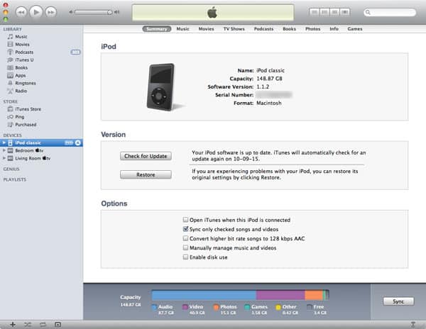This screenshot has width=426, height=329.
Task: Enable Open iTunes when this iPod is connected
Action: pos(186,221)
